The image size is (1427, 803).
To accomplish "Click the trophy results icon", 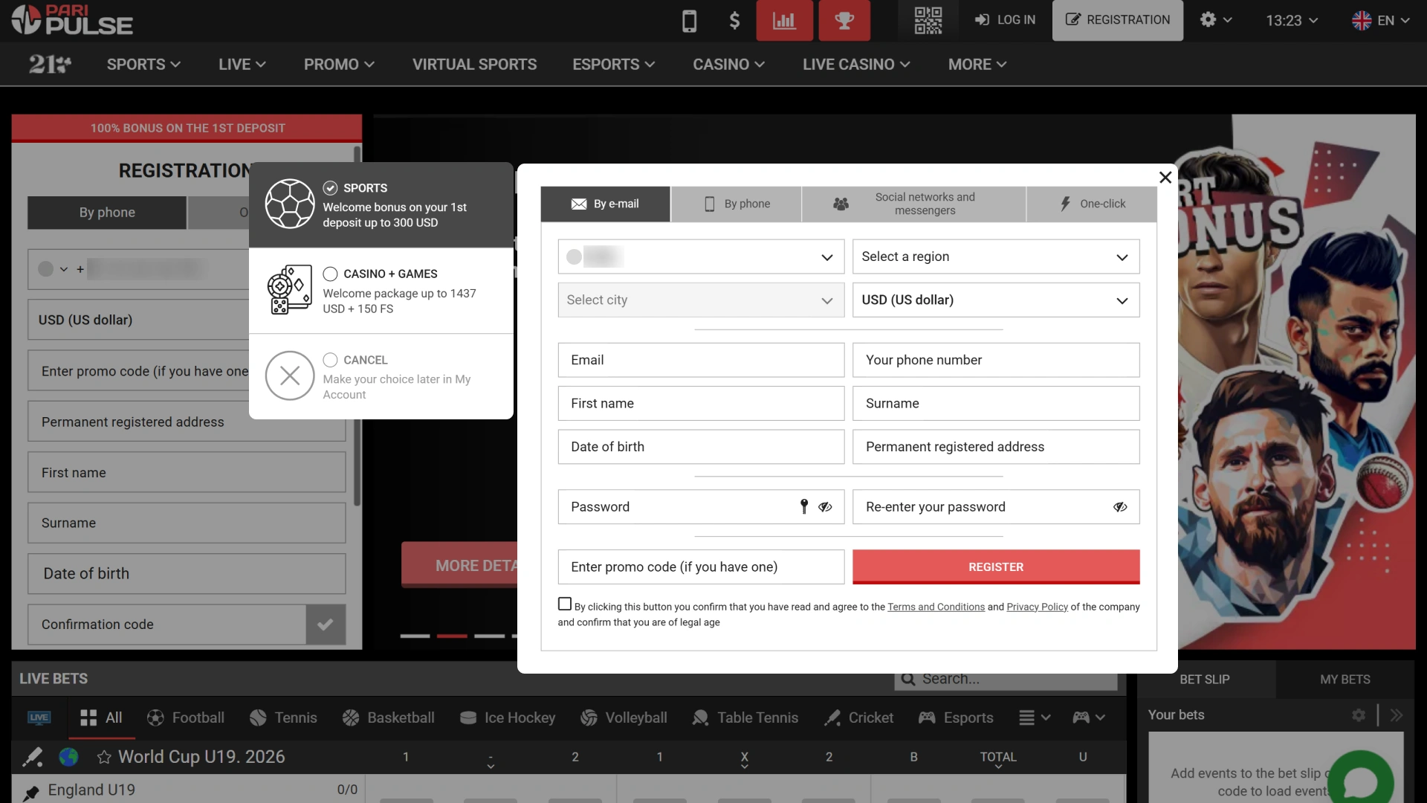I will [846, 20].
